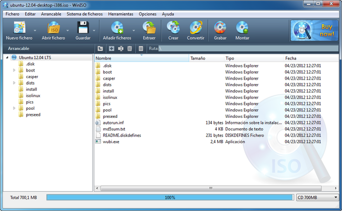Click the Total 700,1 MB status text
The image size is (342, 211).
[24, 197]
